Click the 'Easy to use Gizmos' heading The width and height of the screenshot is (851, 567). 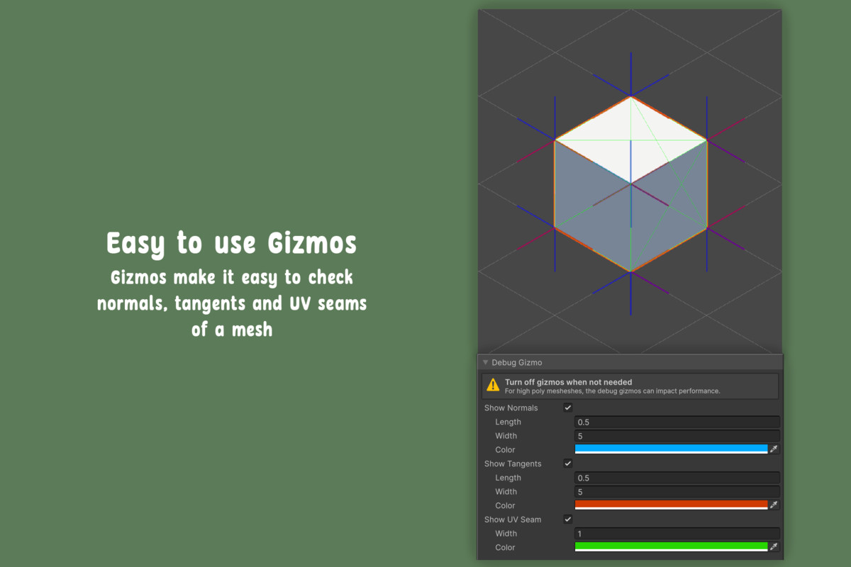pos(232,243)
